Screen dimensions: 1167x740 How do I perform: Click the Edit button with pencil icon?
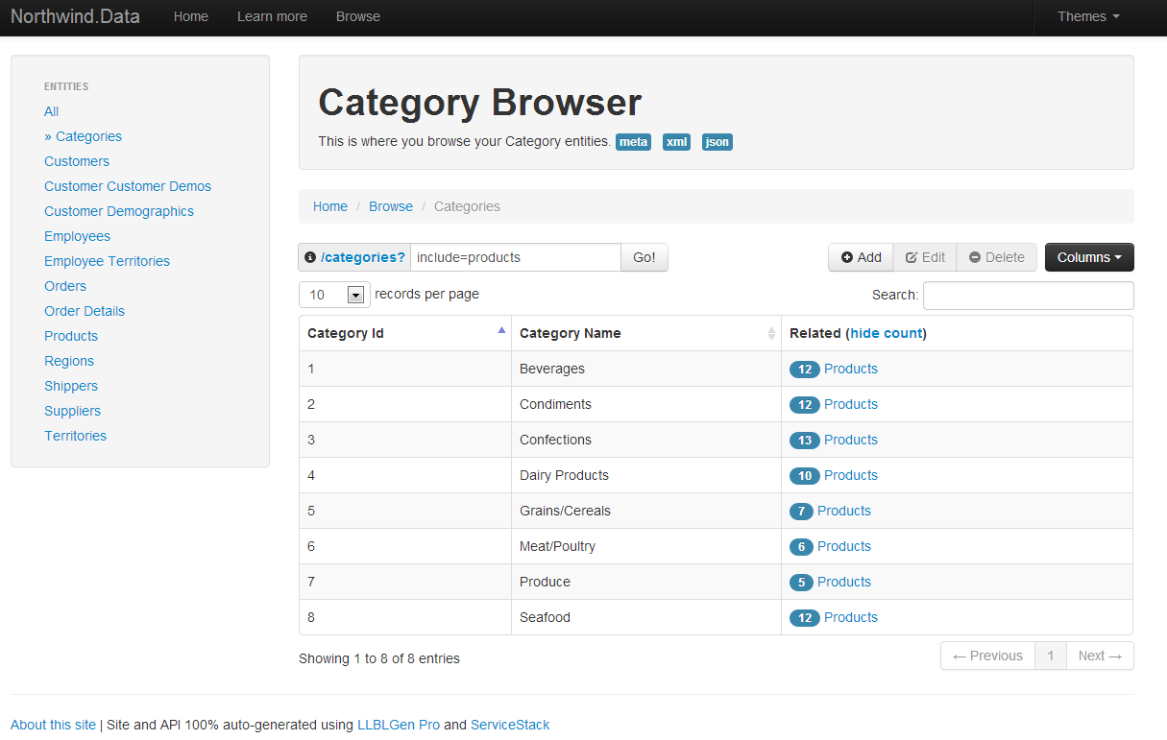pyautogui.click(x=925, y=257)
